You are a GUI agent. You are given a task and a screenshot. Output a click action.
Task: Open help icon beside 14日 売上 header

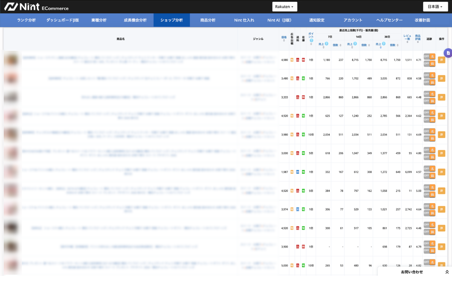(x=355, y=44)
